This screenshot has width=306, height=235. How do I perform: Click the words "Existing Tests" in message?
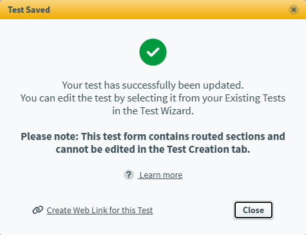255,98
